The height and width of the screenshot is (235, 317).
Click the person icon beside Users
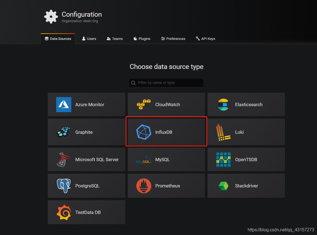click(x=84, y=39)
